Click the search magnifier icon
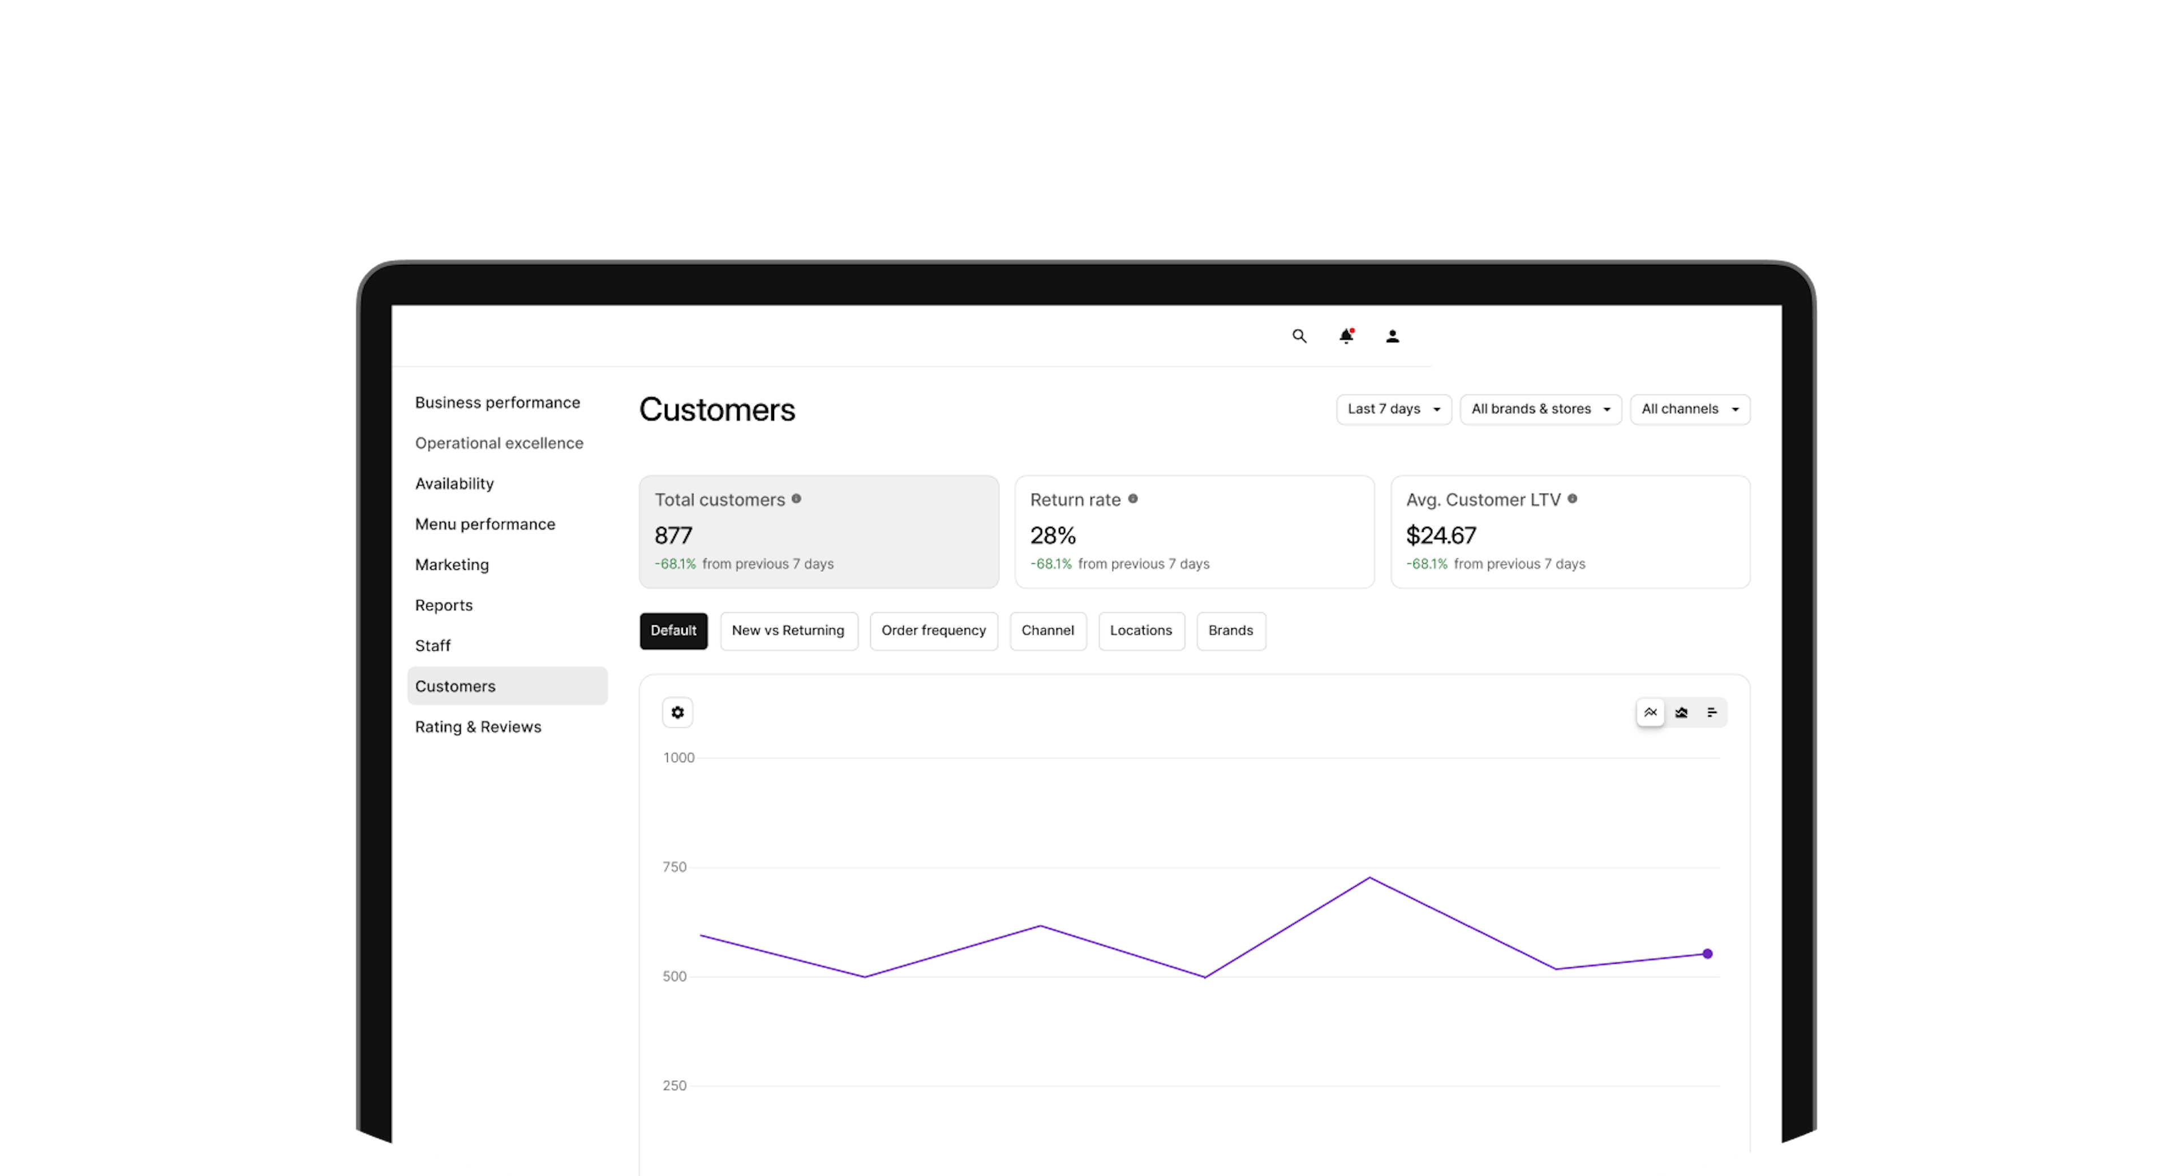The height and width of the screenshot is (1176, 2173). pos(1299,336)
